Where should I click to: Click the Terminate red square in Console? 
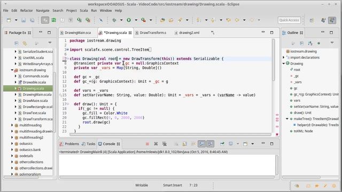(147, 143)
